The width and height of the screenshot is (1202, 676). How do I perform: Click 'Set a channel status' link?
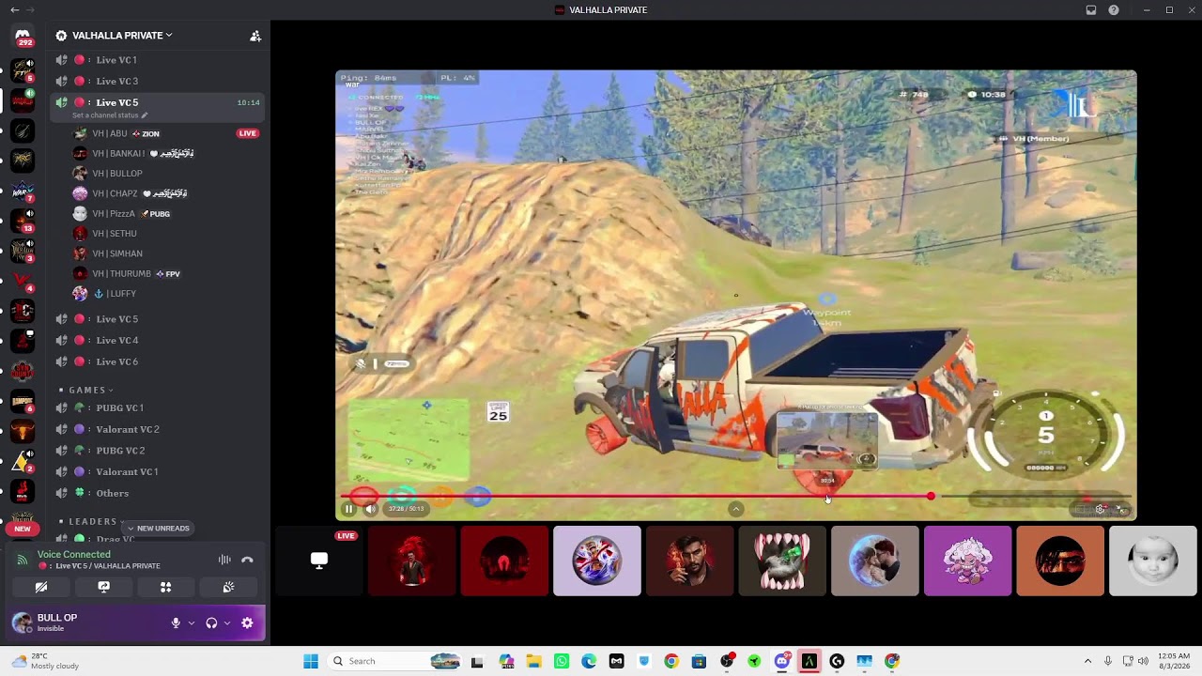pos(105,115)
